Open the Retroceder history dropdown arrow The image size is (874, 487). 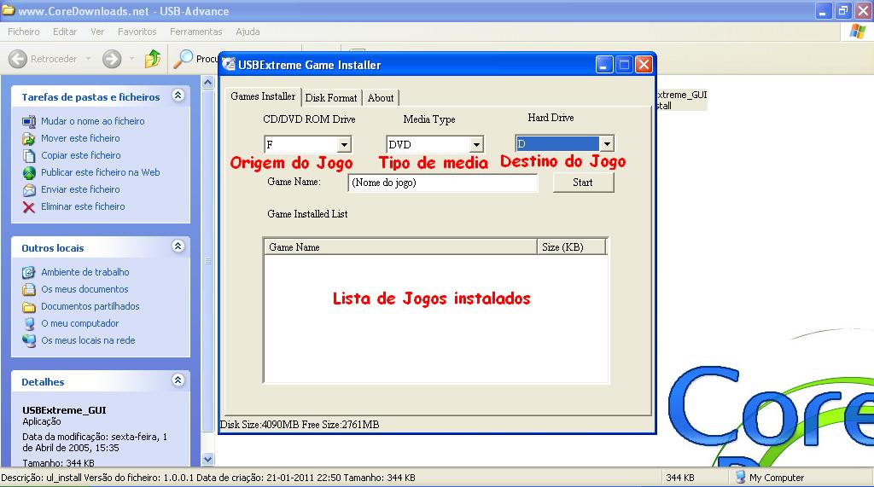point(88,59)
